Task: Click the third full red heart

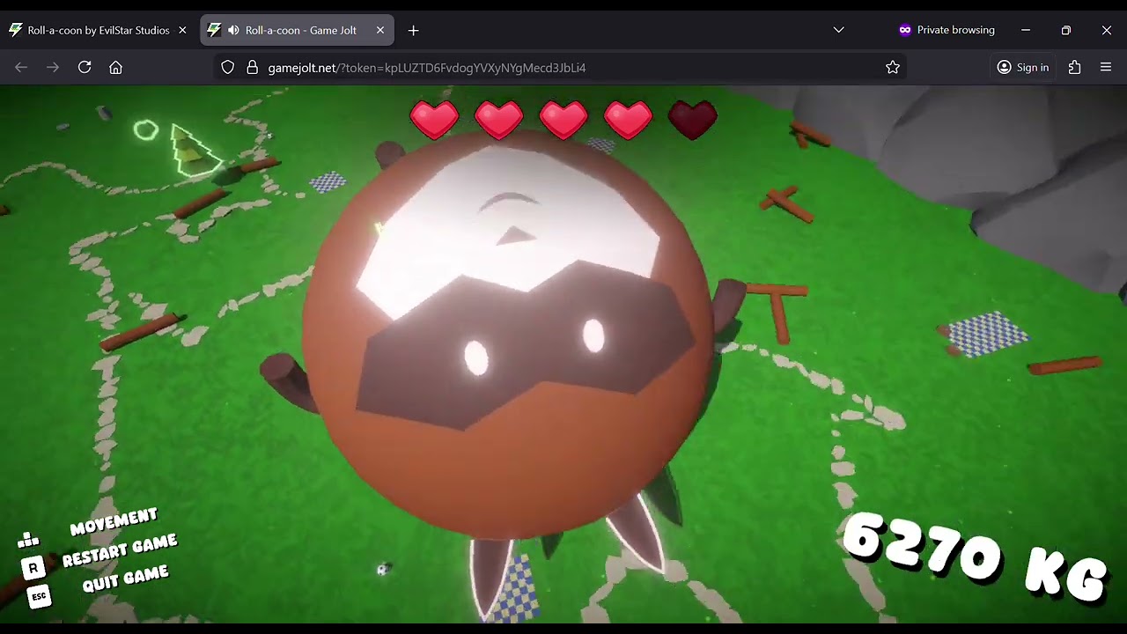Action: click(x=563, y=119)
